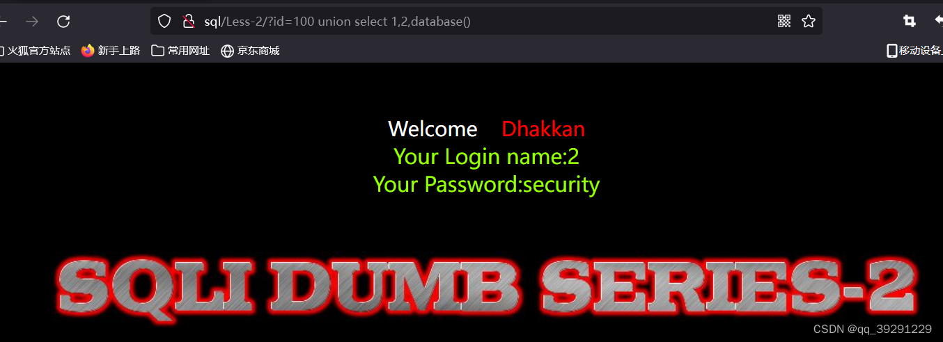The width and height of the screenshot is (943, 342).
Task: Click the red Dhakkan text
Action: (543, 129)
